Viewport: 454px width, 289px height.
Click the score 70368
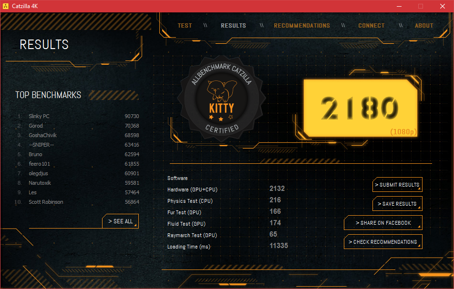[x=132, y=126]
